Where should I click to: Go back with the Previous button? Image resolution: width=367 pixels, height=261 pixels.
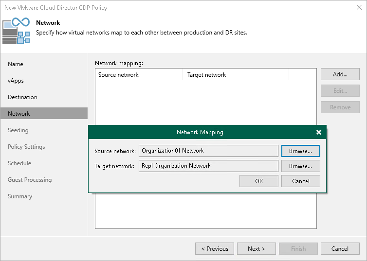pyautogui.click(x=215, y=249)
